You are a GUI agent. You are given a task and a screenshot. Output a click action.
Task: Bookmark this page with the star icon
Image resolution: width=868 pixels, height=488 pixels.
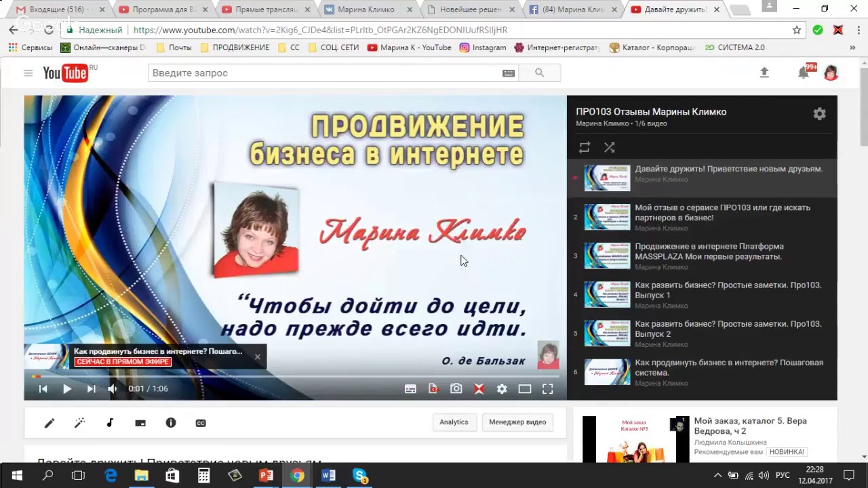(797, 30)
